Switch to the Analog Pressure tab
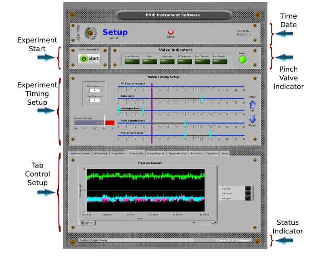The width and height of the screenshot is (320, 256). point(156,153)
